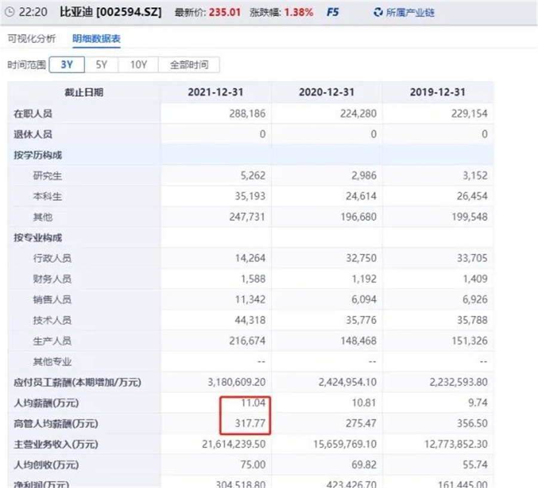Viewport: 538px width, 488px height.
Task: Click the F5 refresh button
Action: pyautogui.click(x=332, y=13)
